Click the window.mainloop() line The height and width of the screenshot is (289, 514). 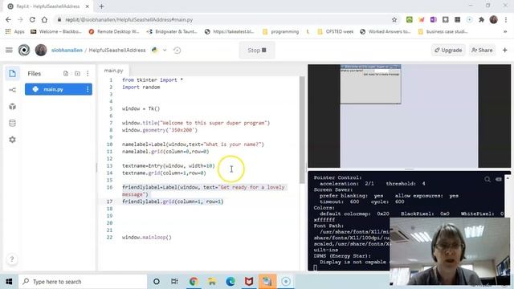point(146,238)
